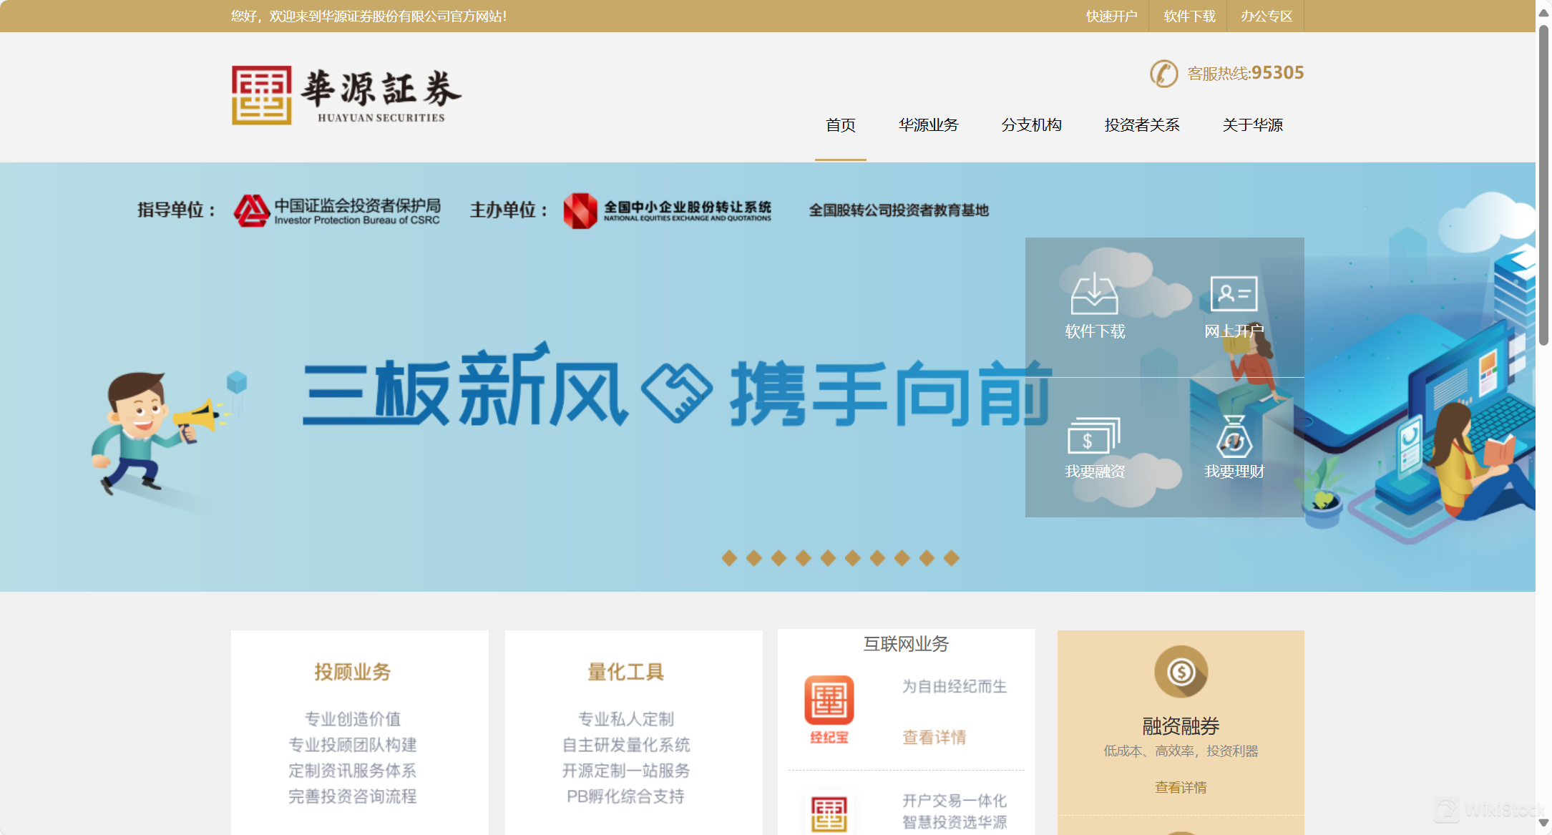The height and width of the screenshot is (835, 1552).
Task: Click the 完善投资咨询流程 line
Action: click(352, 796)
